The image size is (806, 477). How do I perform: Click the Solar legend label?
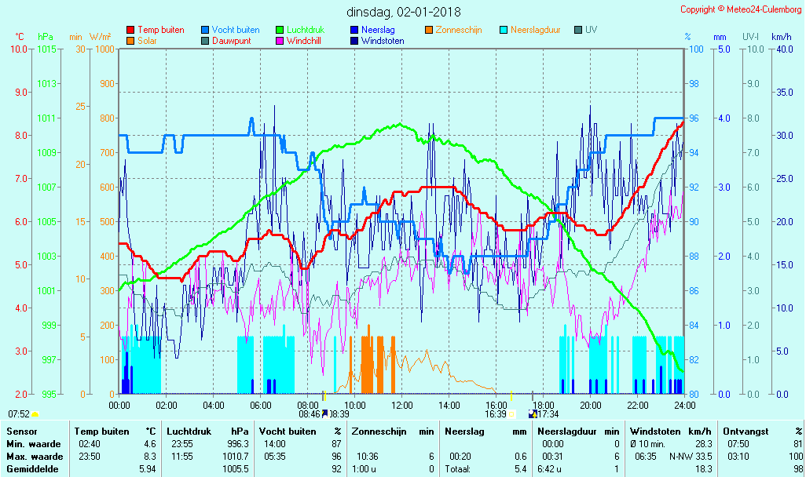[148, 41]
